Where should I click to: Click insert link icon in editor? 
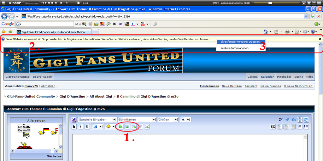point(120,127)
